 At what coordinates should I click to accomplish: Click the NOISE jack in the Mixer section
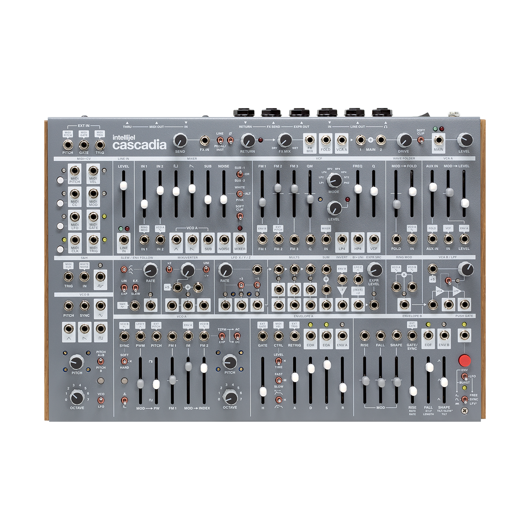(224, 240)
